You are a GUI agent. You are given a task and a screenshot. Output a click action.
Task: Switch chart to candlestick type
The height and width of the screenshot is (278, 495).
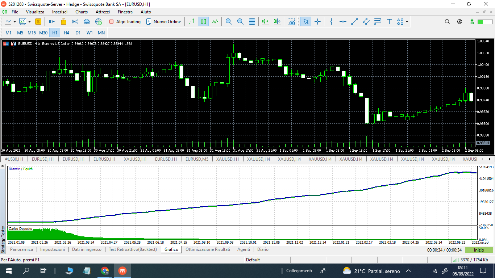click(203, 22)
